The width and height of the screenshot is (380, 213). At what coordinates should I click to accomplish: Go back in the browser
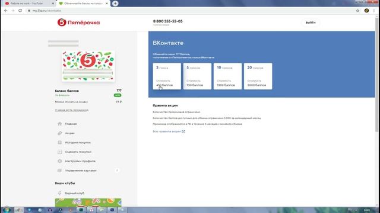pos(6,11)
